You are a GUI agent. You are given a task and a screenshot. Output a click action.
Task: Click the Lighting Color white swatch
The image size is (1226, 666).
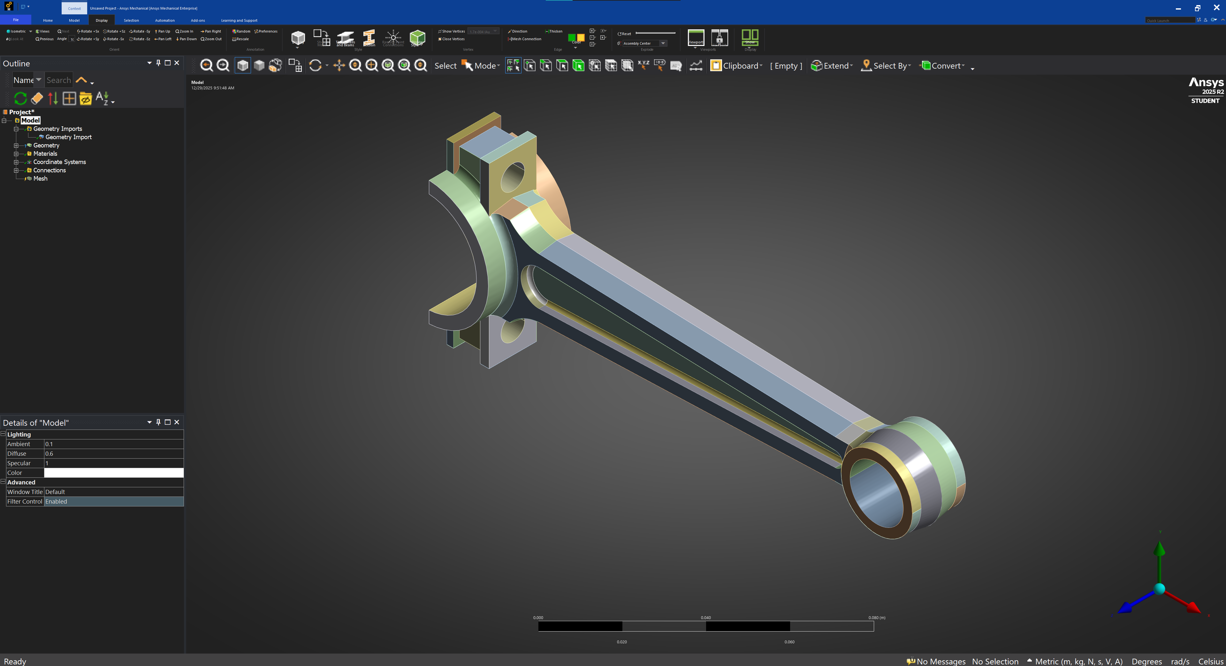click(113, 473)
